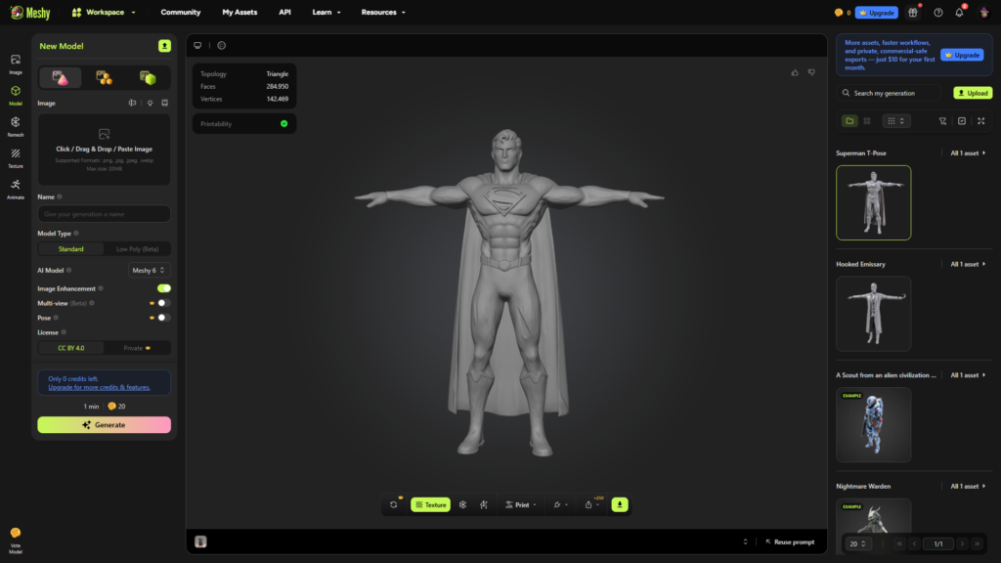This screenshot has height=563, width=1001.
Task: Open the AI Model Meshy 6 dropdown
Action: pos(150,270)
